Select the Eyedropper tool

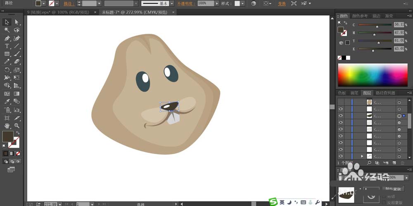[x=7, y=101]
